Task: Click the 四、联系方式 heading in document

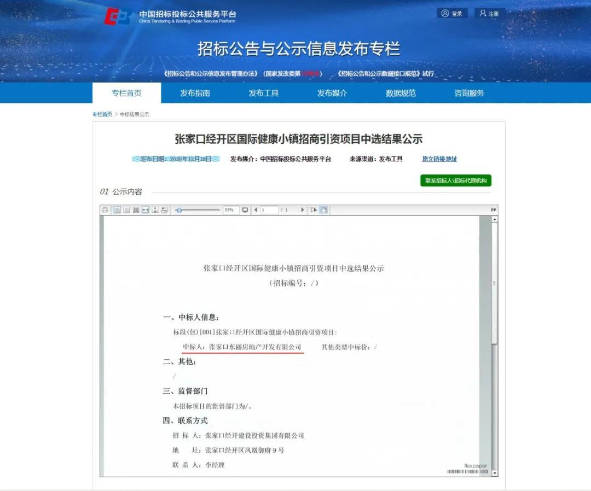Action: [185, 420]
